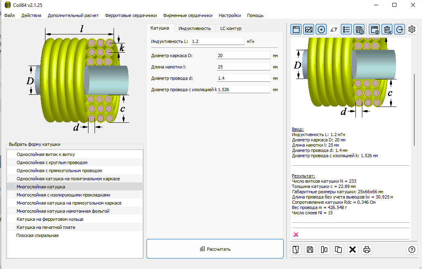Click the text Вес провода m = 426.548 г

click(x=319, y=207)
